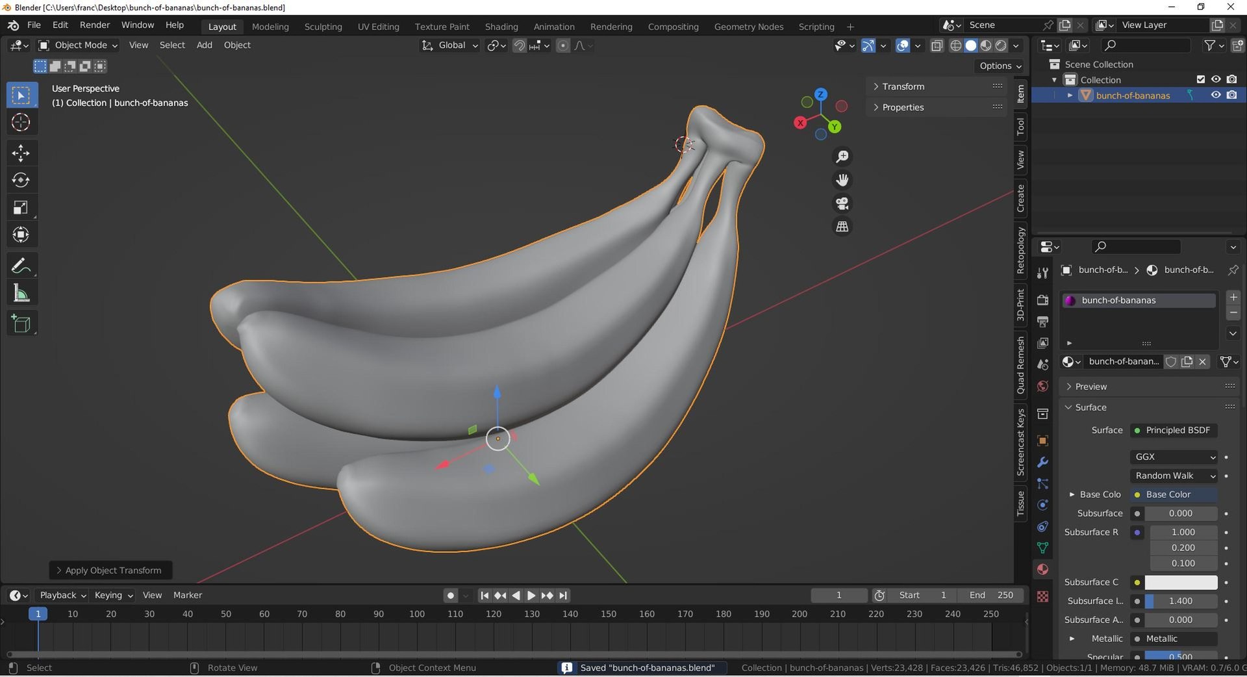Switch perspective/orthographic grid icon
The width and height of the screenshot is (1247, 677).
pyautogui.click(x=842, y=227)
